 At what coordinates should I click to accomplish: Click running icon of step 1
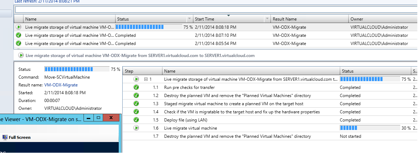136,79
